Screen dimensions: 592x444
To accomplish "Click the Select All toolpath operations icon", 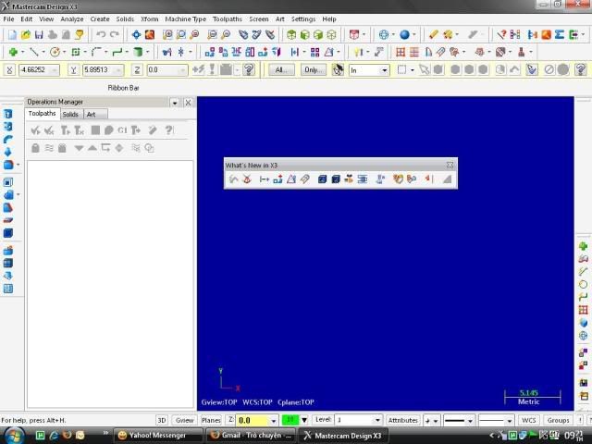I will 36,130.
